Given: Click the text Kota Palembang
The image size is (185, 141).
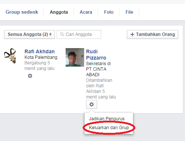Looking at the screenshot, I should point(41,57).
